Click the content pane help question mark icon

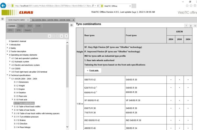coord(186,26)
